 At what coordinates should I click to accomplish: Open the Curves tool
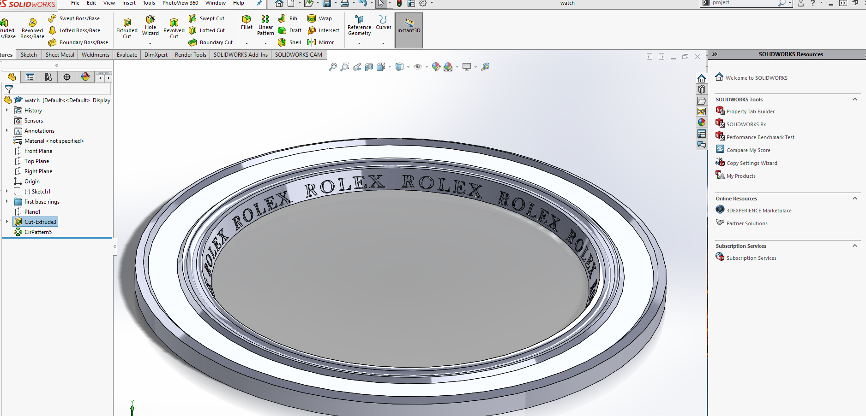pos(383,23)
